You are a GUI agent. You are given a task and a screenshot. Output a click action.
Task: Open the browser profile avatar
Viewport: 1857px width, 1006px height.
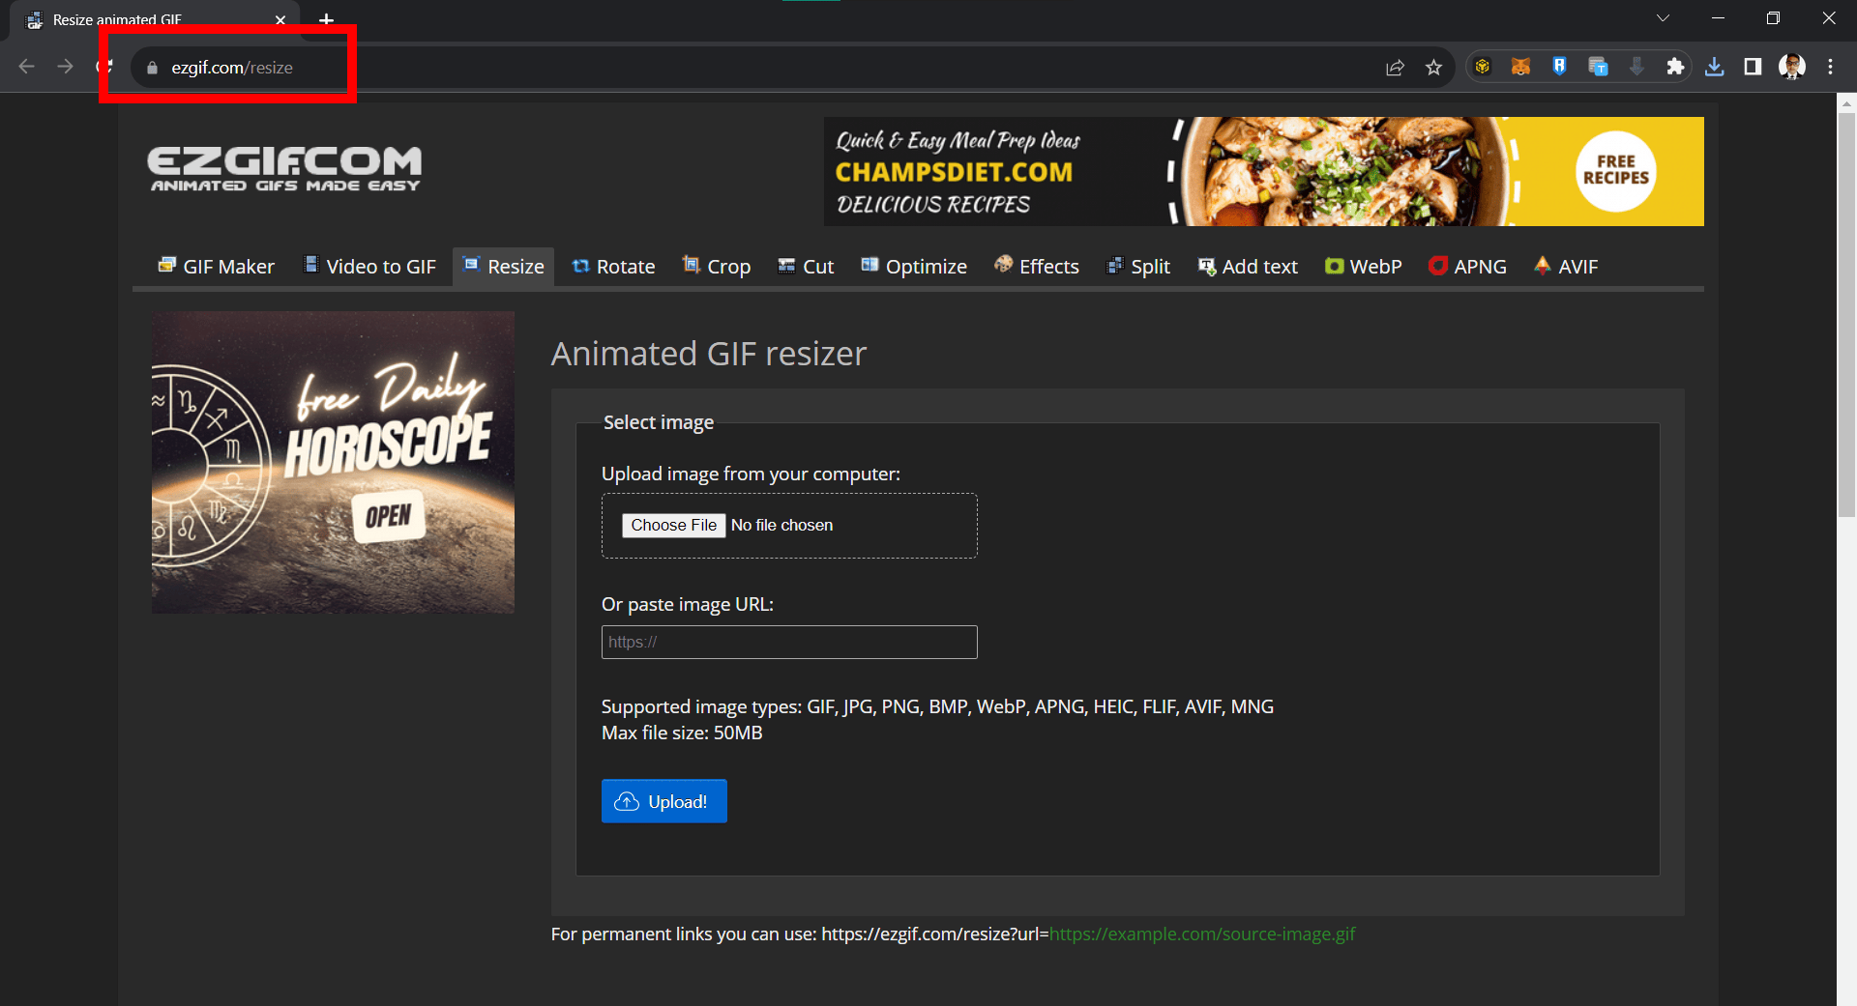click(x=1792, y=66)
